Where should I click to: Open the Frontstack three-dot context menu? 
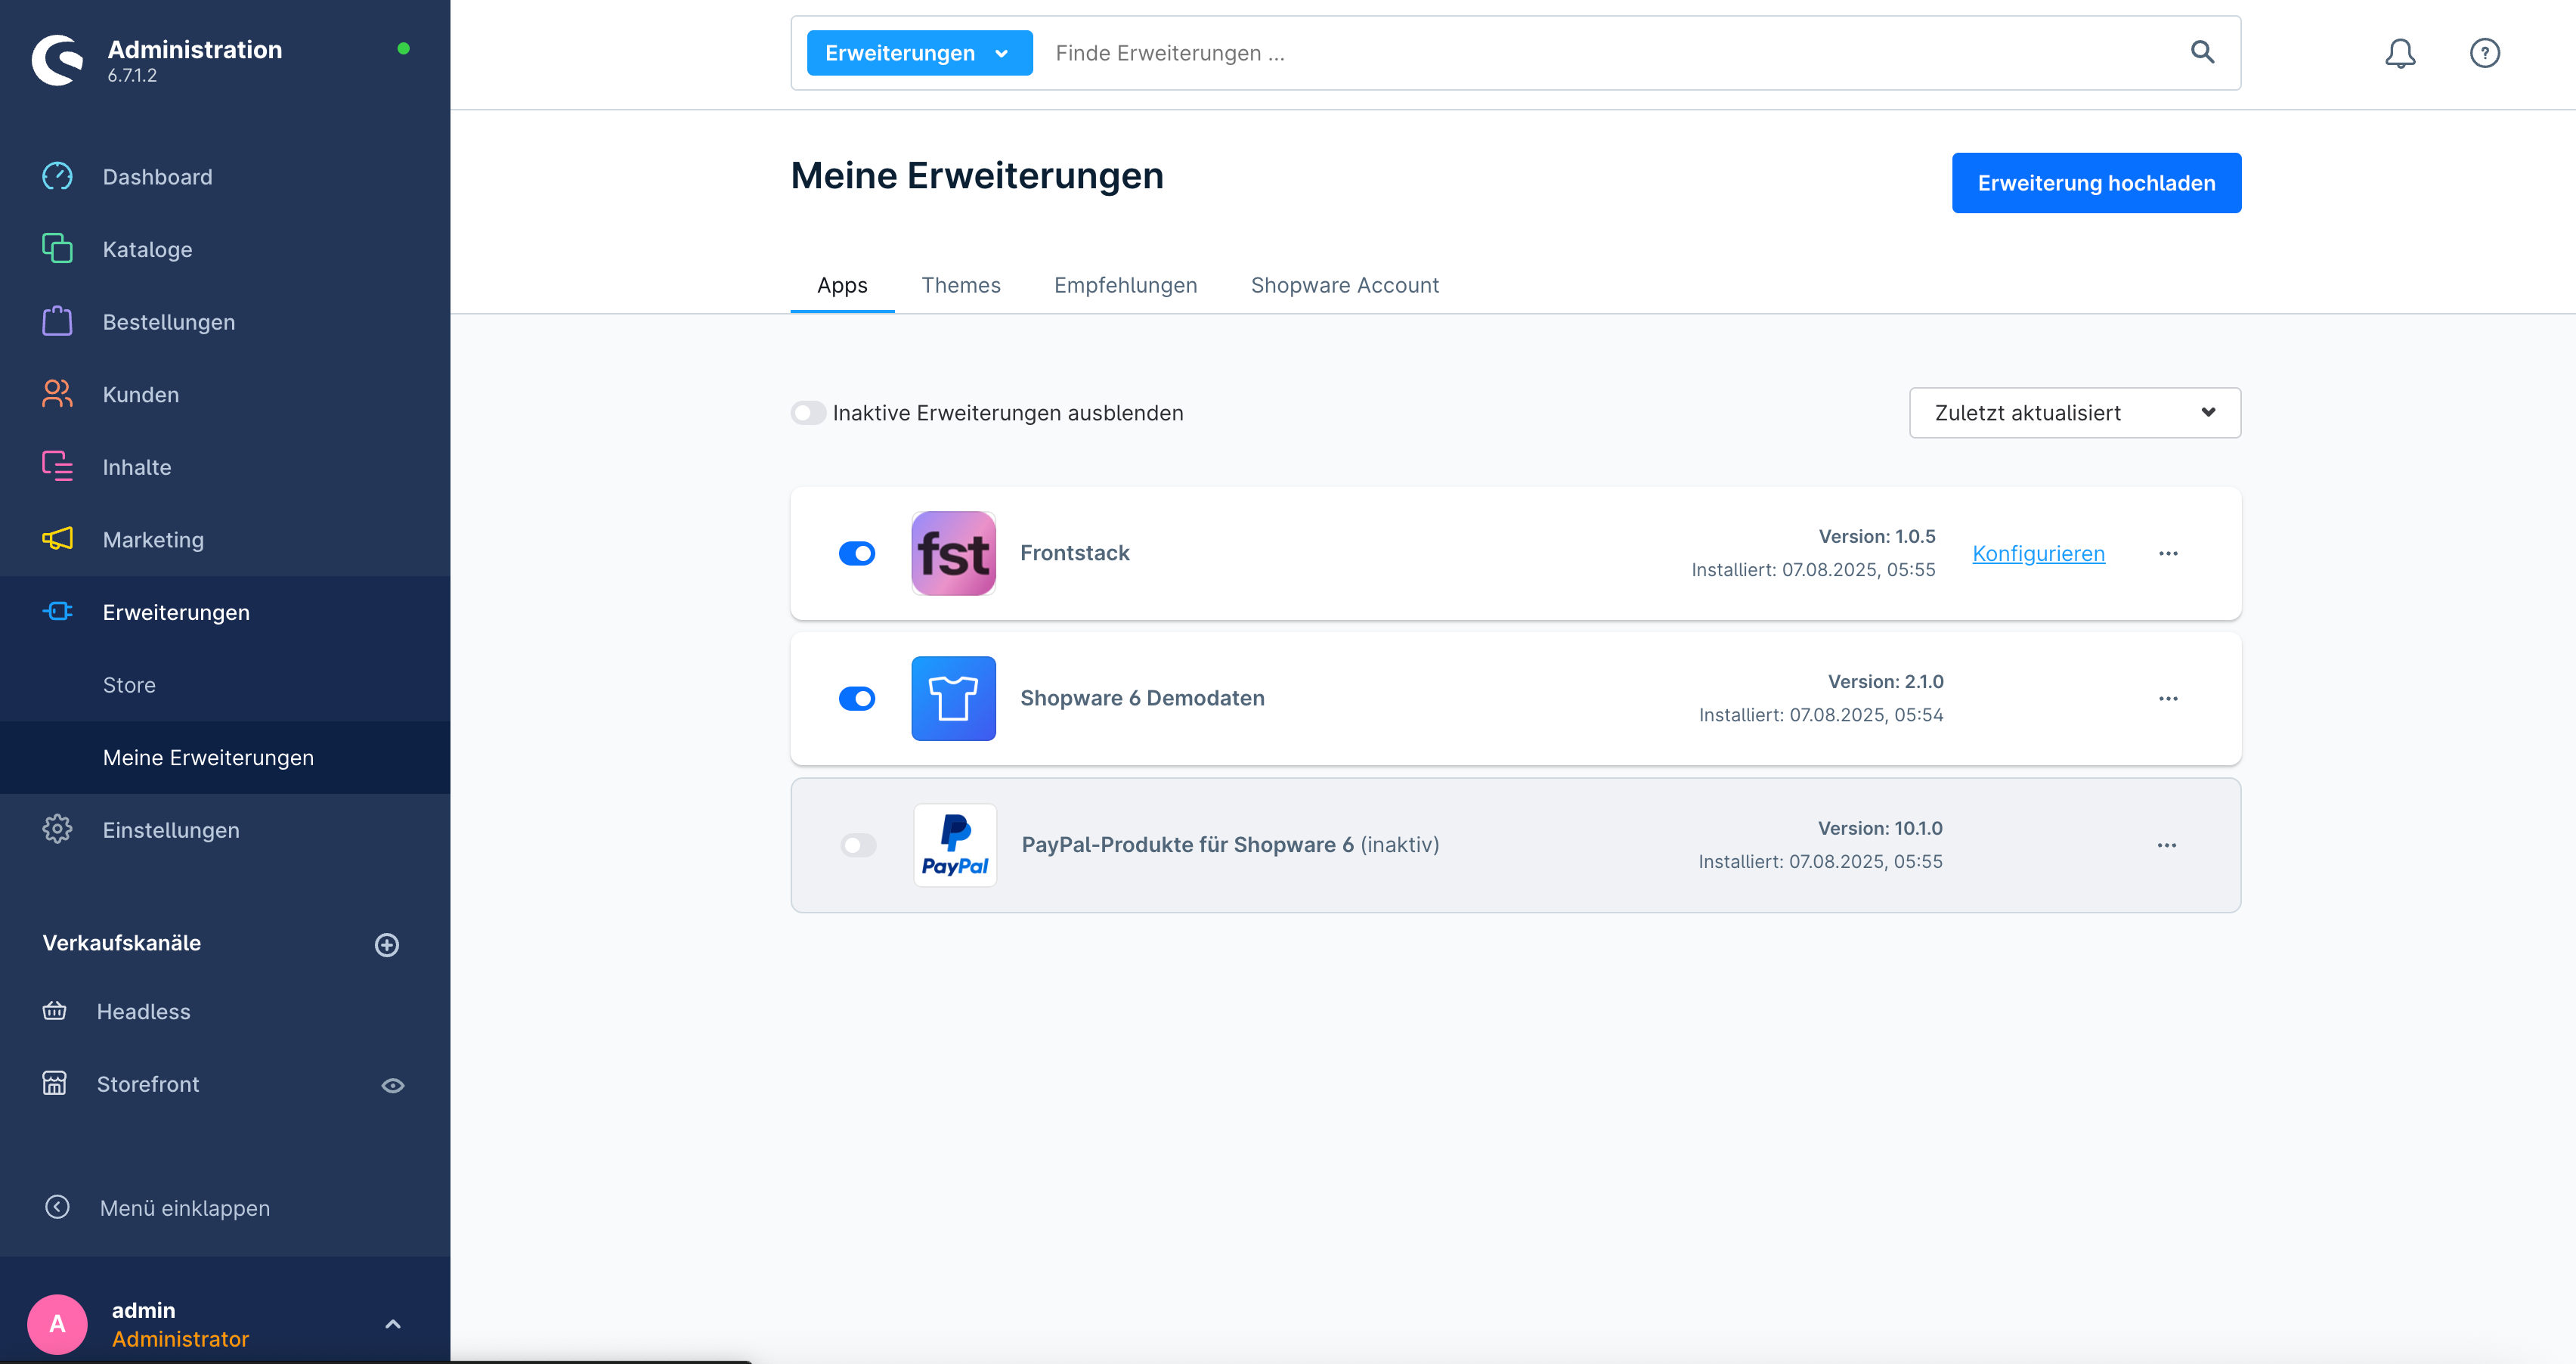click(2167, 553)
